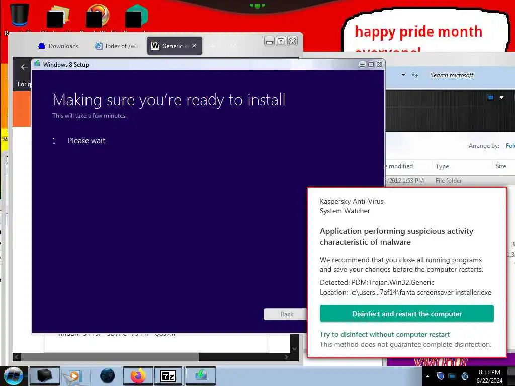This screenshot has width=515, height=386.
Task: Change Explorer view mode icon
Action: 491,97
